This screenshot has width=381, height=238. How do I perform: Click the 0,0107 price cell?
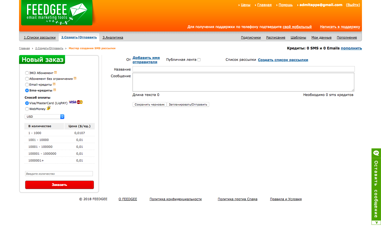point(80,133)
